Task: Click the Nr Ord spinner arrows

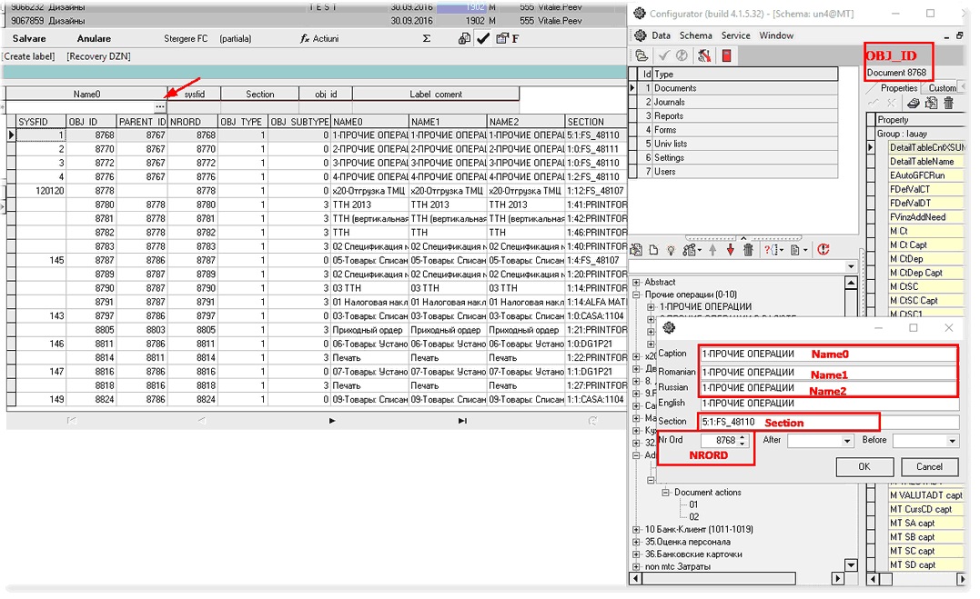Action: (743, 440)
